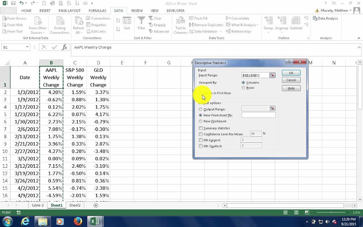This screenshot has width=363, height=227.
Task: Check the Confidence Level for Mean option
Action: (x=201, y=134)
